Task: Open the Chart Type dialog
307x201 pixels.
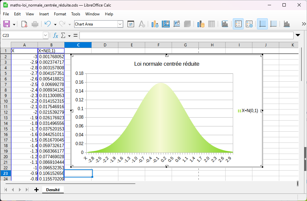Action: (x=155, y=24)
